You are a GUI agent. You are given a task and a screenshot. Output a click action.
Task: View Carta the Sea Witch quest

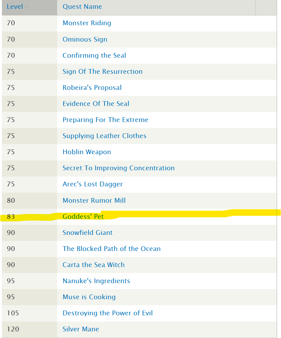[93, 265]
